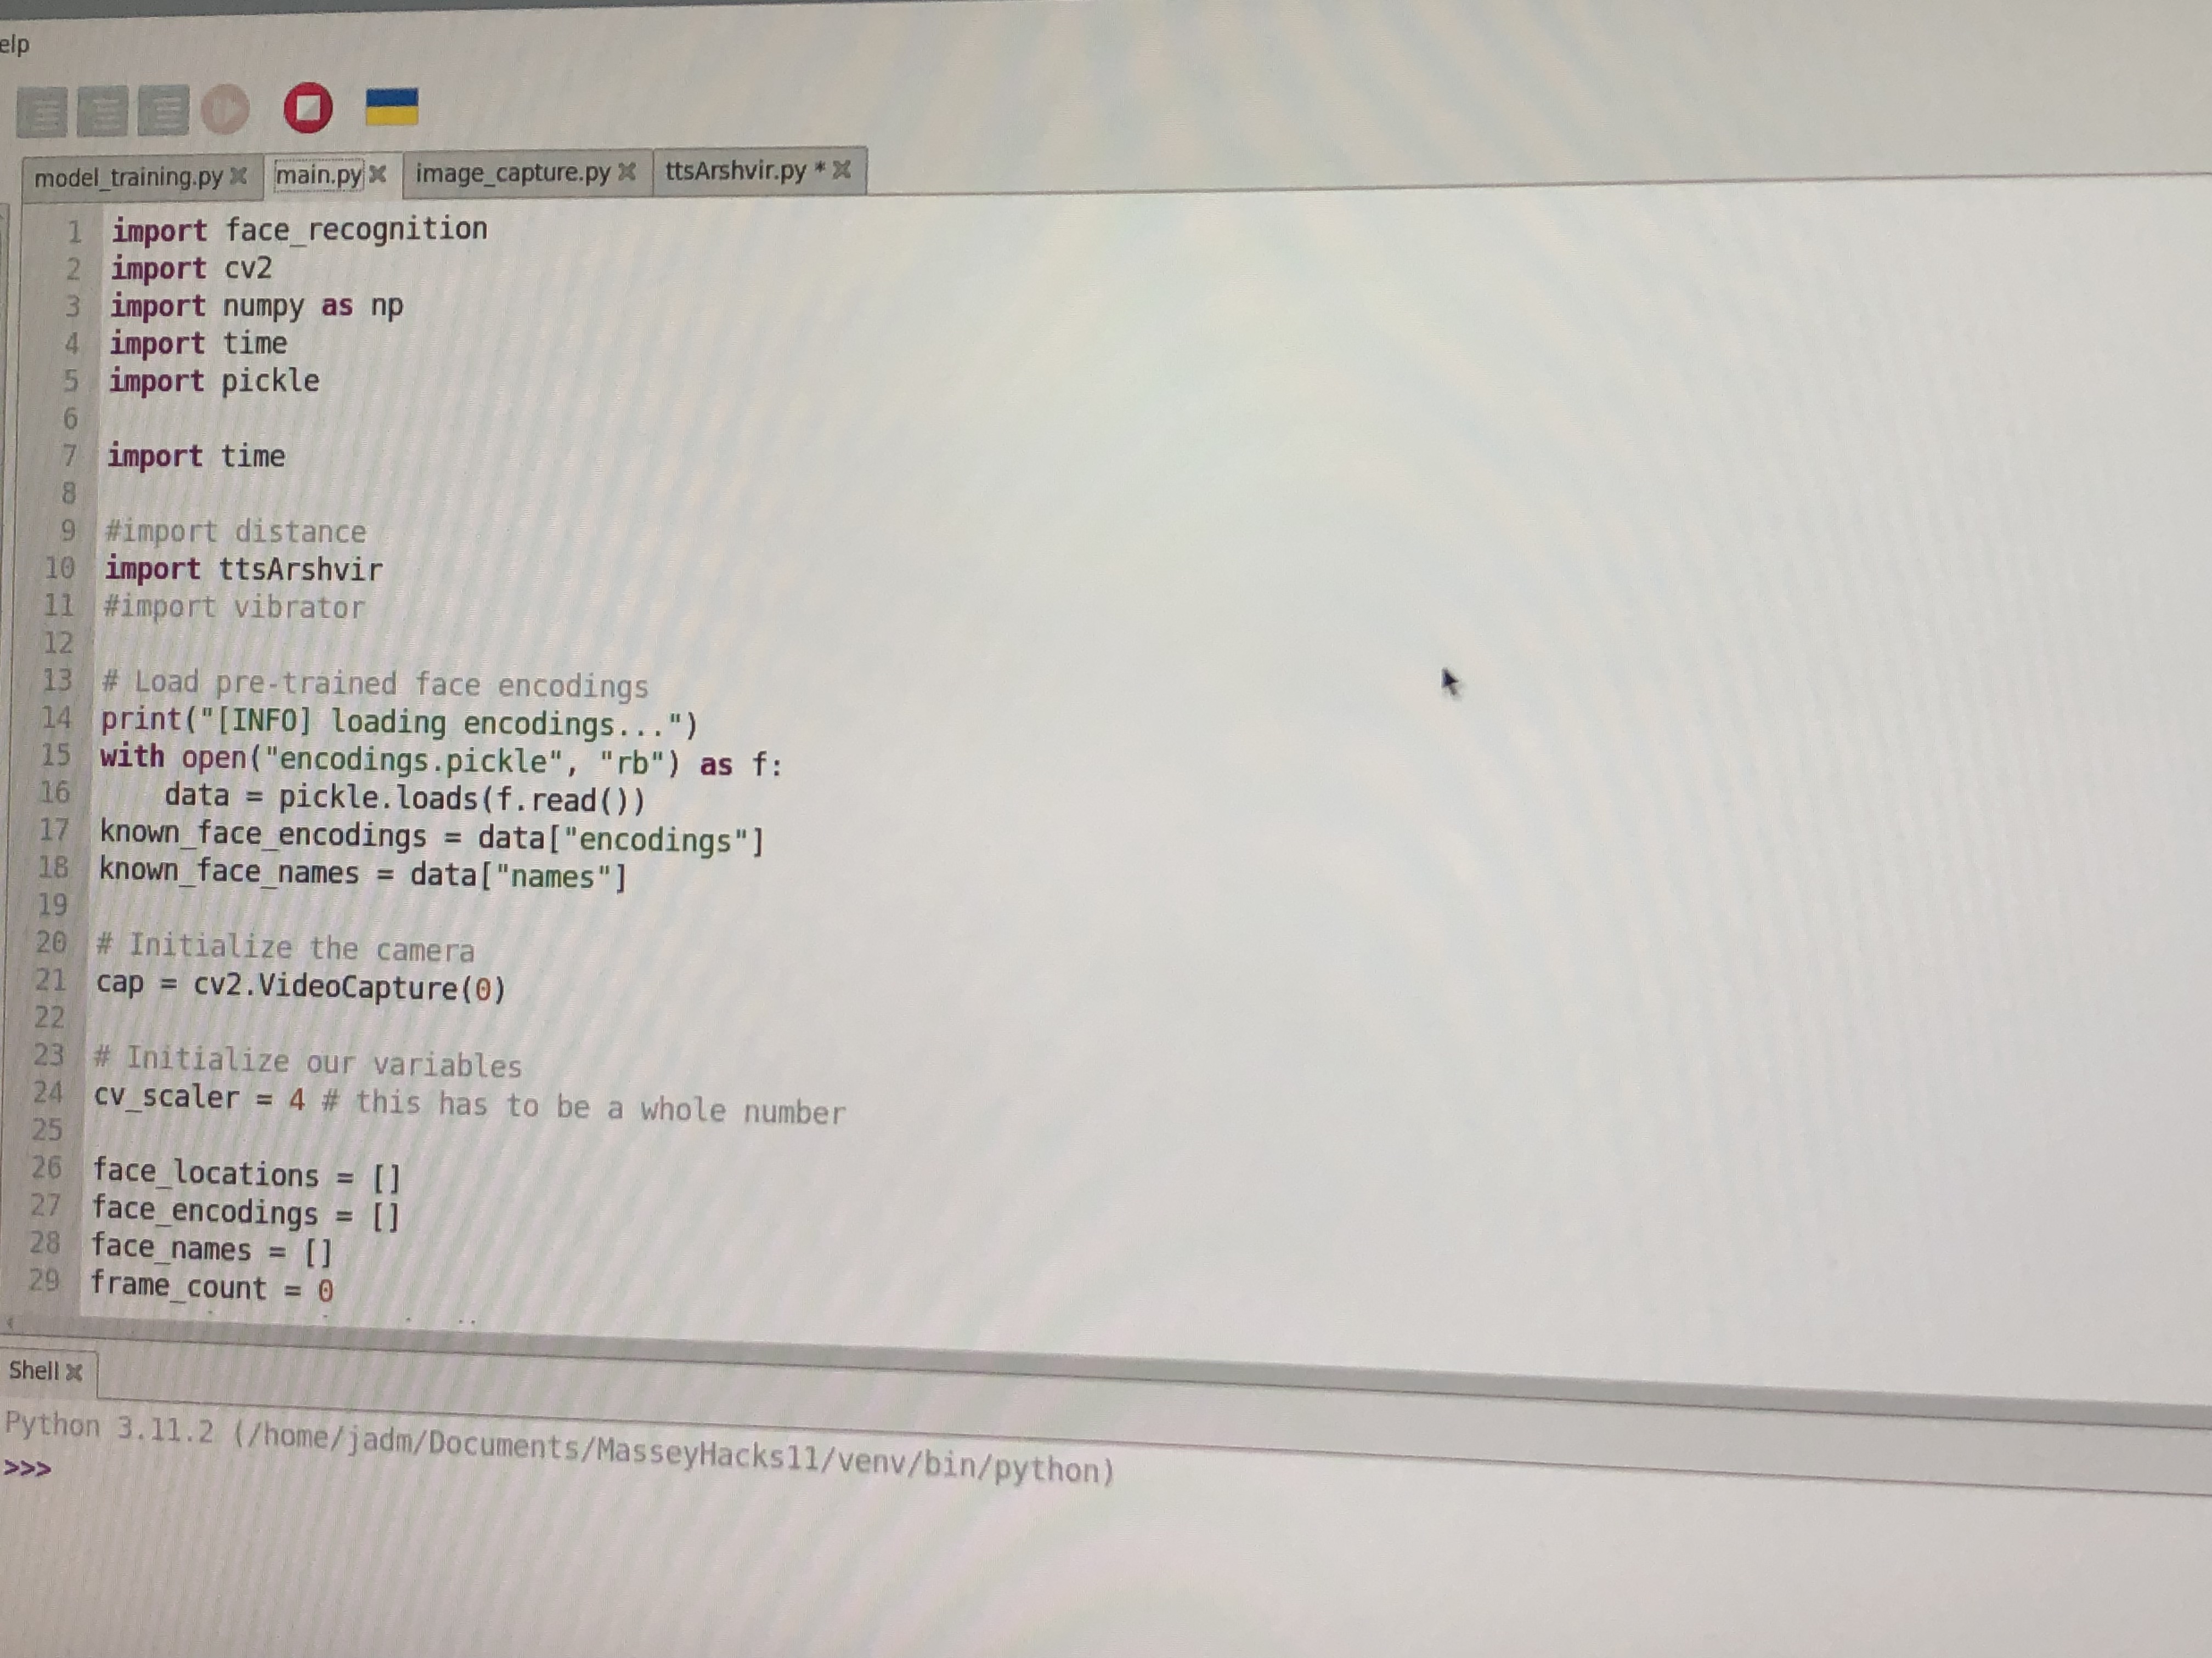Click the red Stop button
Viewport: 2212px width, 1658px height.
point(307,108)
